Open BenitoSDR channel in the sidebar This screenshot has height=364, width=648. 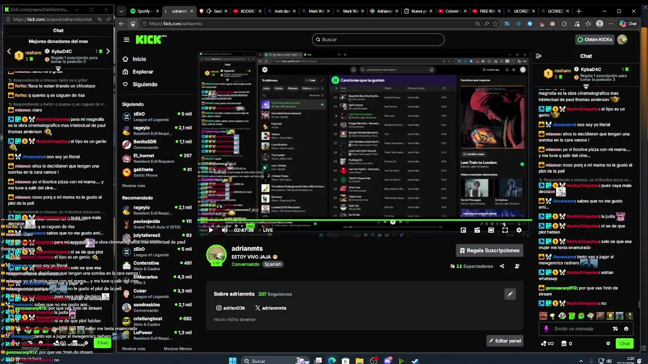(157, 145)
